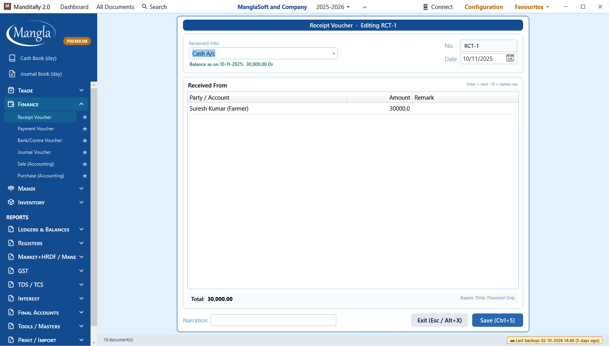
Task: Click the GST report icon
Action: click(x=11, y=271)
